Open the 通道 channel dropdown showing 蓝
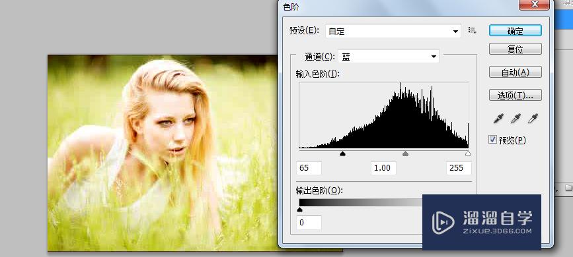 point(389,57)
